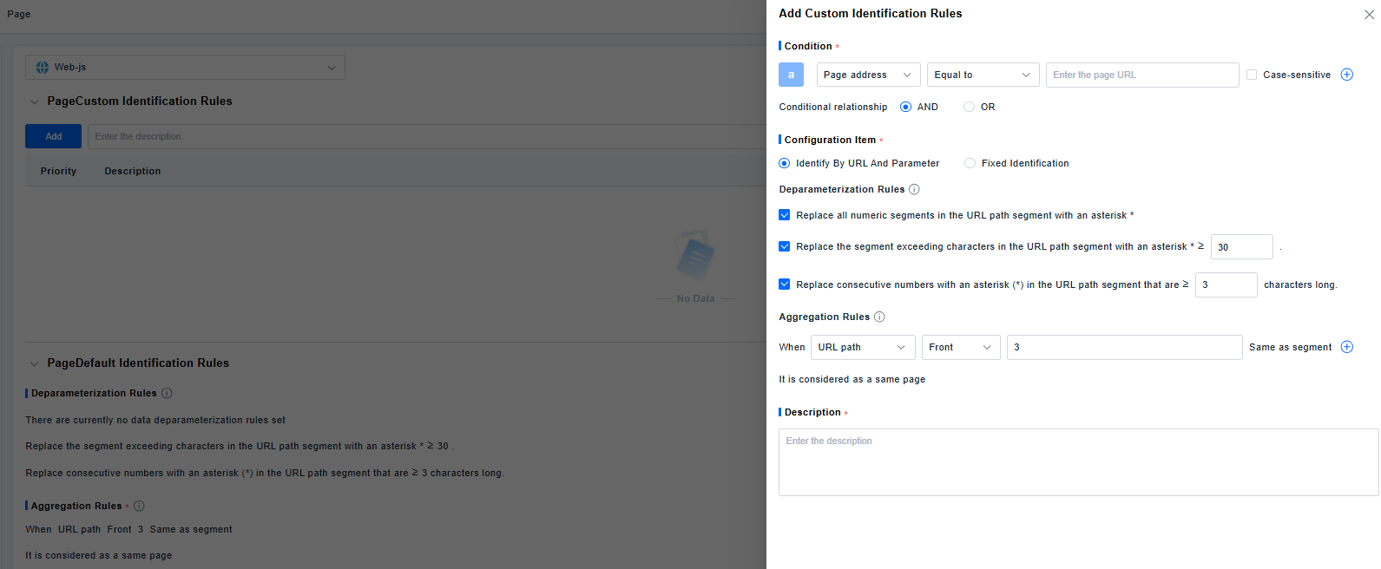
Task: Uncheck replace all numeric segments option
Action: point(784,215)
